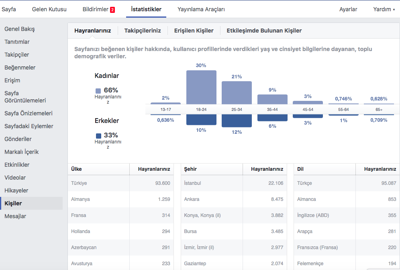Click the men 25-34 bar showing 12%
The height and width of the screenshot is (270, 400).
point(237,121)
